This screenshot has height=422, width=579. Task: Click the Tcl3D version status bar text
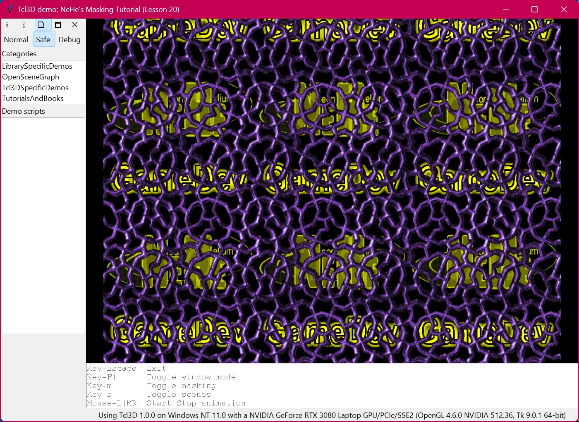pyautogui.click(x=332, y=415)
